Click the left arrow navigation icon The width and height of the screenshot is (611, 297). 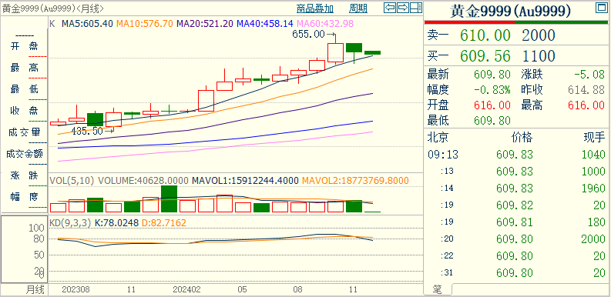click(390, 8)
